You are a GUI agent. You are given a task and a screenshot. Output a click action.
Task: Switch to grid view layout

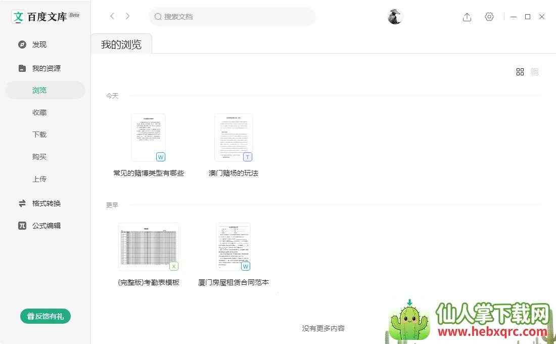tap(520, 72)
